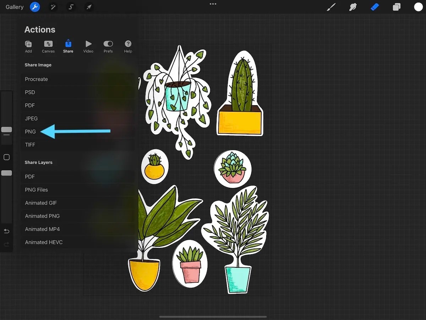This screenshot has height=320, width=426.
Task: Tap the sidebar Modify button
Action: pos(6,157)
